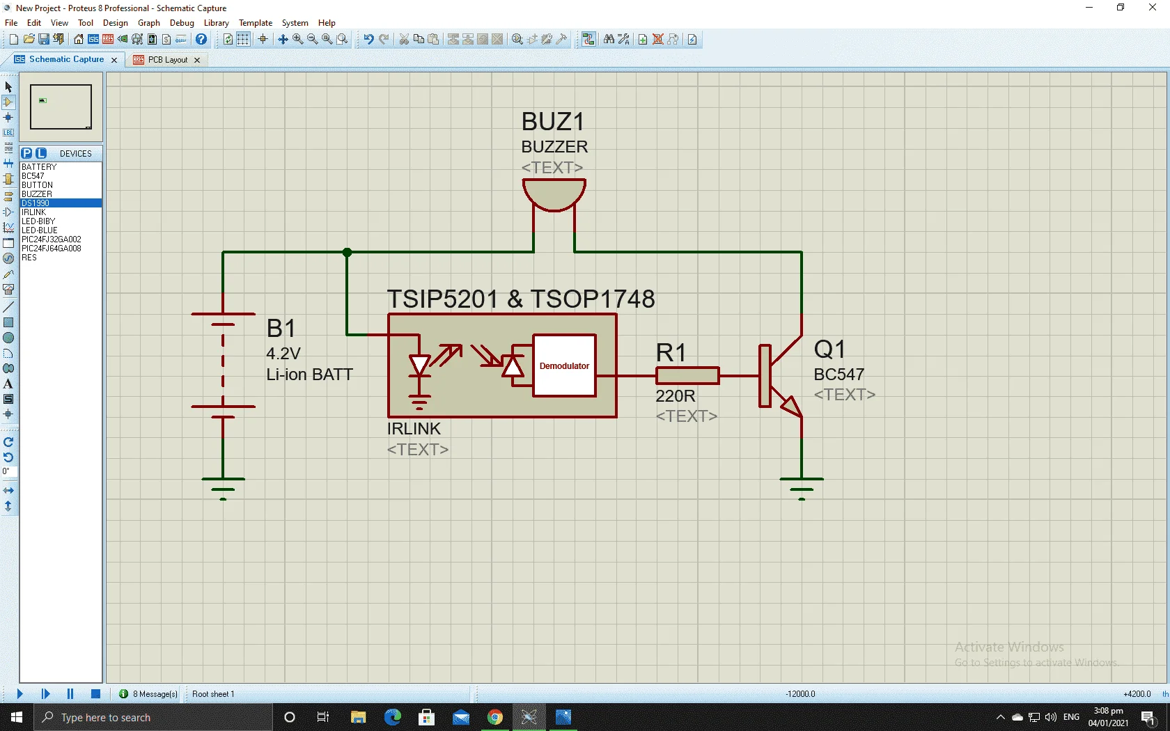The height and width of the screenshot is (731, 1170).
Task: Open the ISIS schematic capture icon
Action: (93, 40)
